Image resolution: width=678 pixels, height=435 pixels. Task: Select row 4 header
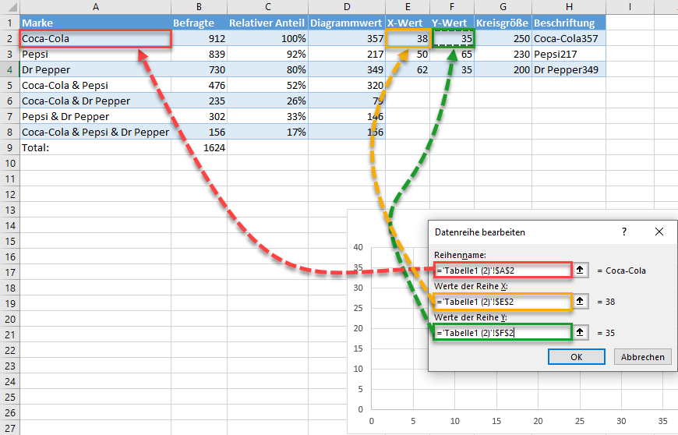9,69
